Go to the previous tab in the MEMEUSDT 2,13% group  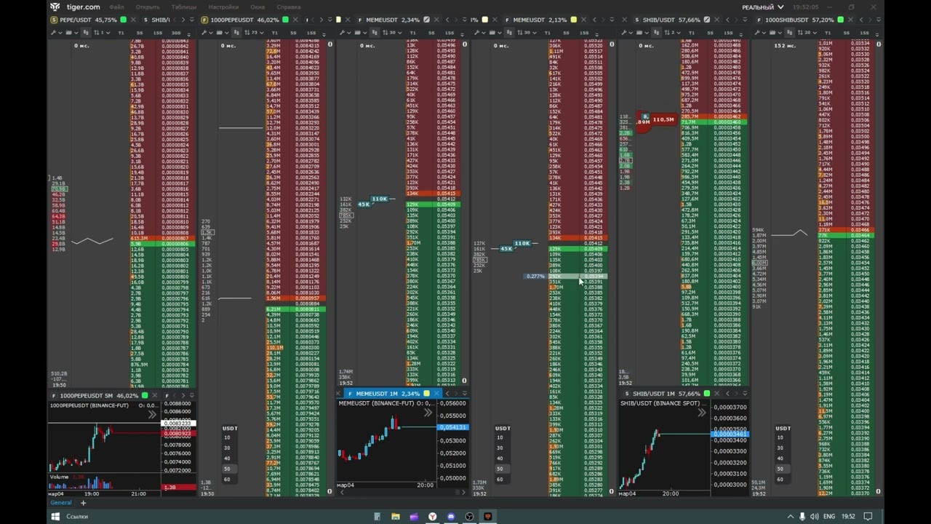[x=595, y=20]
